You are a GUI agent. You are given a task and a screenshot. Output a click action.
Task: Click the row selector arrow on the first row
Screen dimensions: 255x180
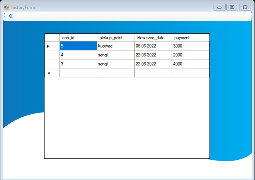coord(48,46)
